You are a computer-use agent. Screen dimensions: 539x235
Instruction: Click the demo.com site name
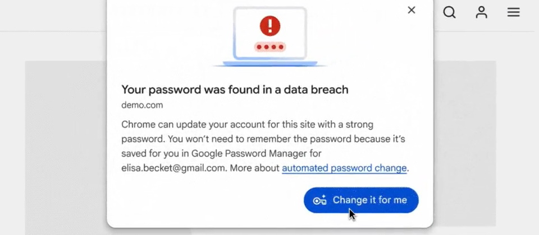[x=142, y=105]
